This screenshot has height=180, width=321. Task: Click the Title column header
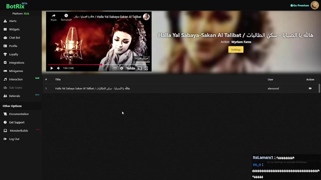58,79
